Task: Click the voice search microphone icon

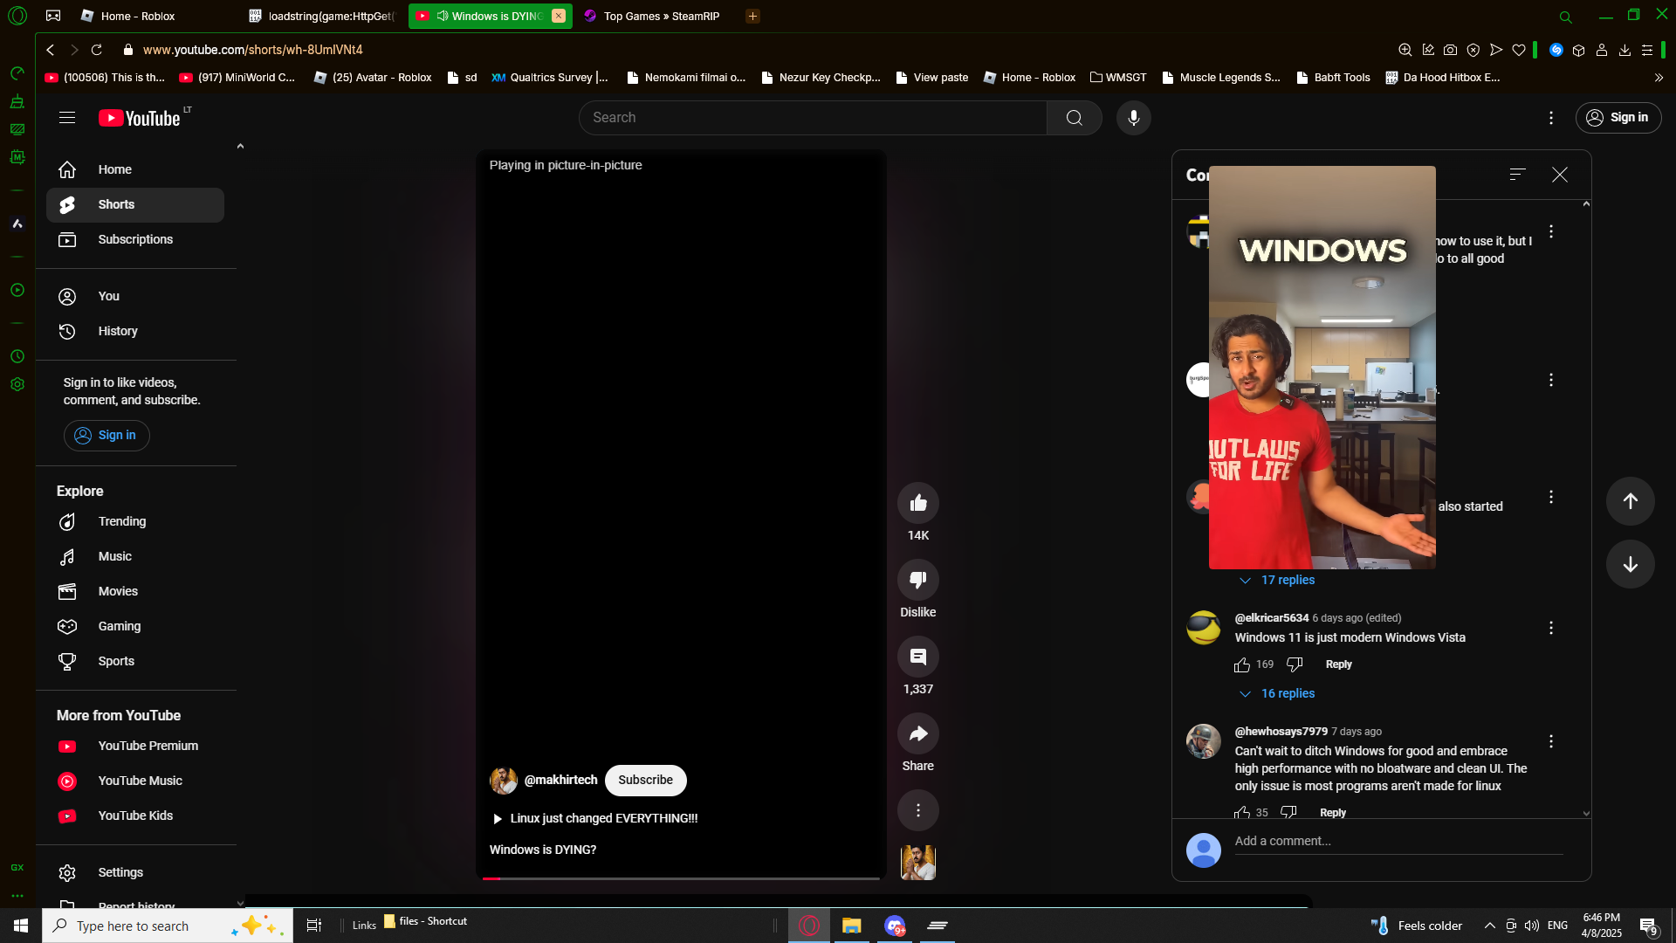Action: click(x=1133, y=118)
